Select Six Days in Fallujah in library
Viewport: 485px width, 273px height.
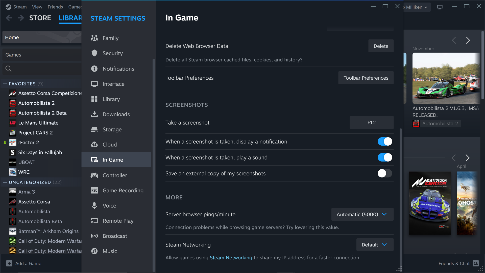(40, 152)
